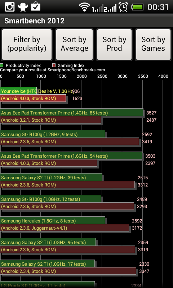173x288 pixels.
Task: Tap the Sort by Average button
Action: 75,44
